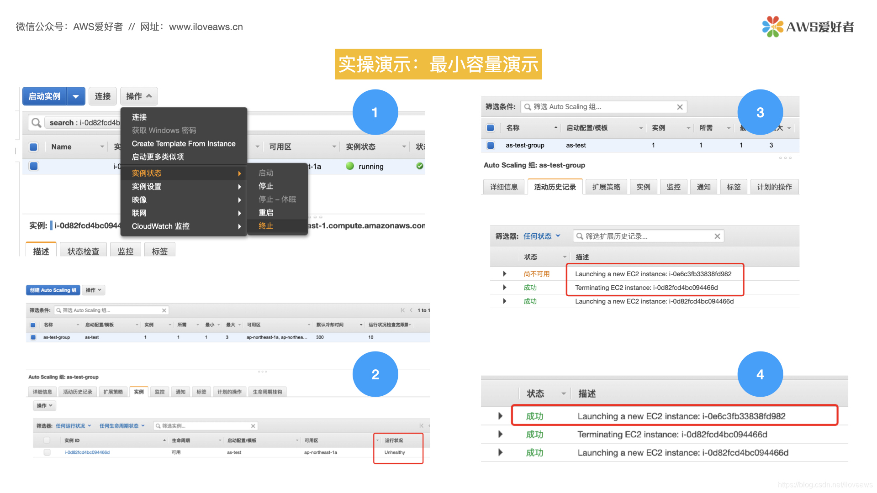This screenshot has width=877, height=493.
Task: Click CloudWatch 监控 submenu icon
Action: click(x=236, y=226)
